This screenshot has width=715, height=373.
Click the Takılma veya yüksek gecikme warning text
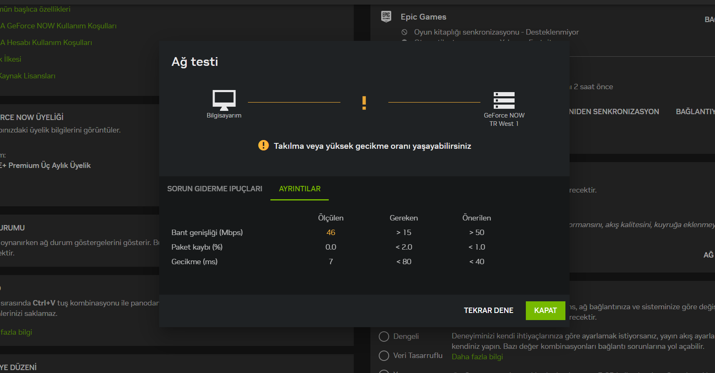click(x=372, y=146)
